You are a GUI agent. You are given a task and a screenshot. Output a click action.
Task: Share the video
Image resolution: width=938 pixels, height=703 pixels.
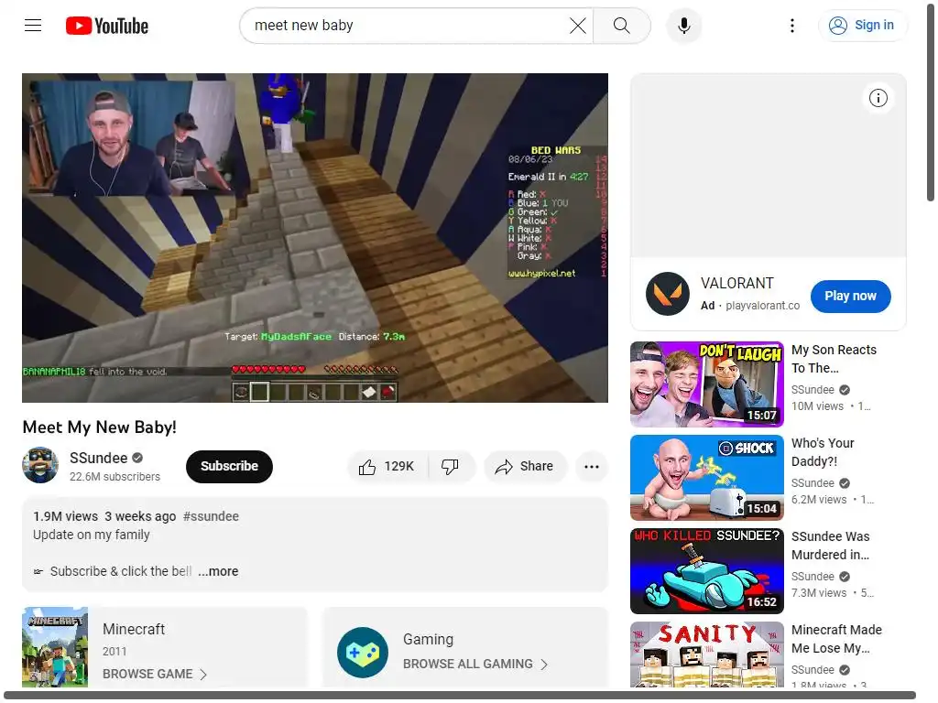525,466
